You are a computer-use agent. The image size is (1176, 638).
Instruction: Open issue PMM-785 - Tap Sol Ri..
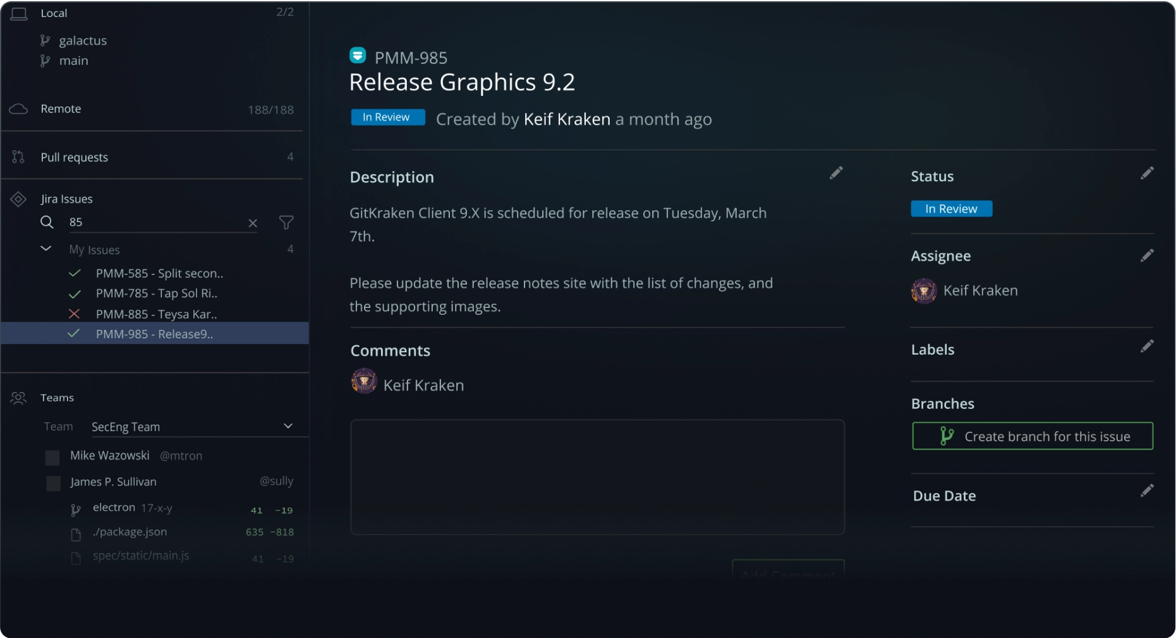pos(156,293)
